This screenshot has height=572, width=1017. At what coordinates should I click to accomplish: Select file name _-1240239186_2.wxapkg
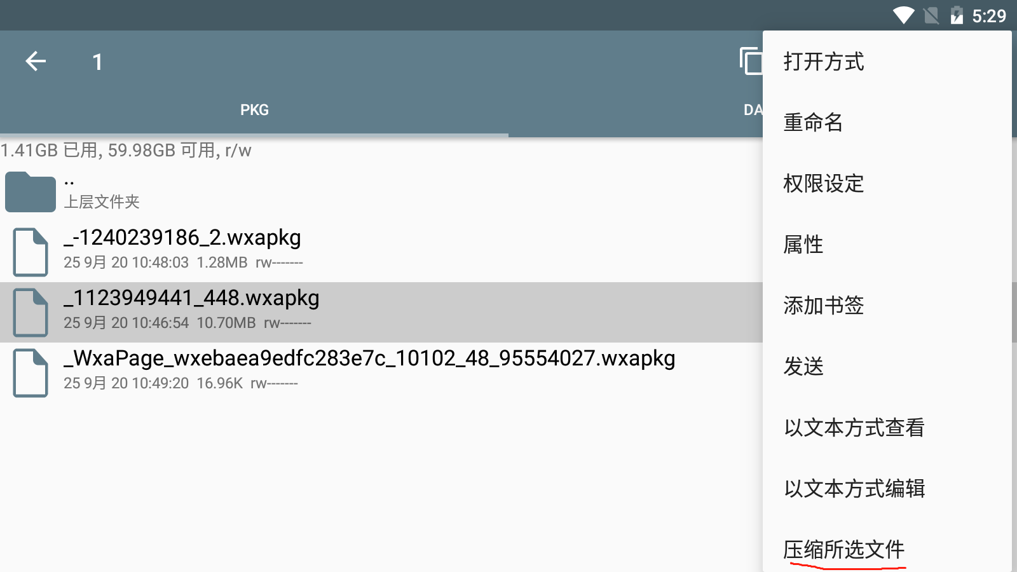coord(182,238)
